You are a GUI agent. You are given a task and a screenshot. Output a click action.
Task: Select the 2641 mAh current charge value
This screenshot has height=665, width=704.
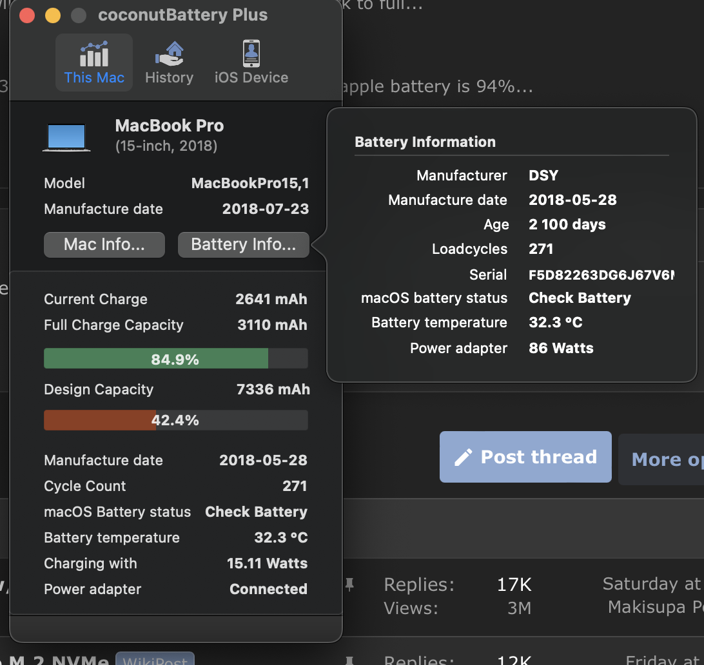[x=271, y=299]
